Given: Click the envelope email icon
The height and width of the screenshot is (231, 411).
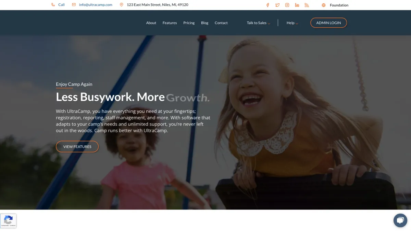Looking at the screenshot, I should 74,5.
